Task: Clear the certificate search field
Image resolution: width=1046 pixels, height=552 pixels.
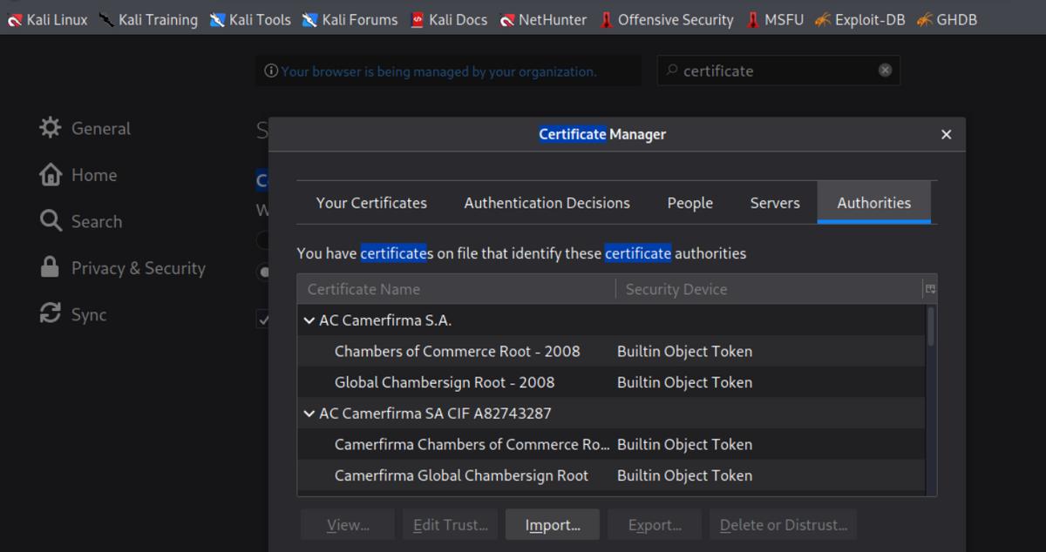Action: (x=885, y=71)
